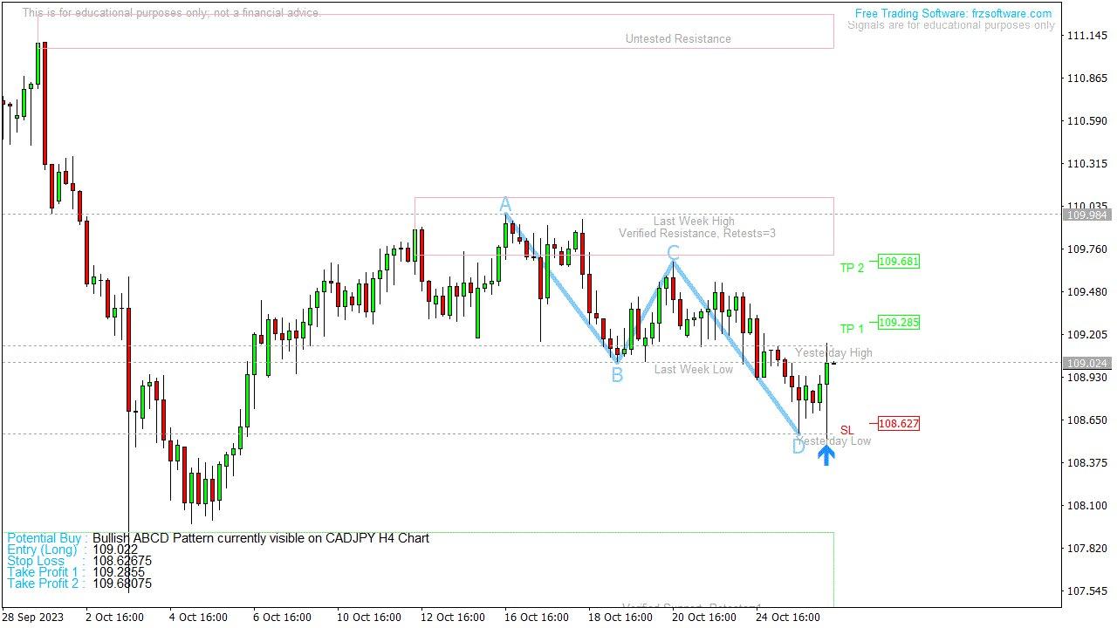This screenshot has height=628, width=1117.
Task: Click the 'TP 1' text label
Action: pos(852,329)
